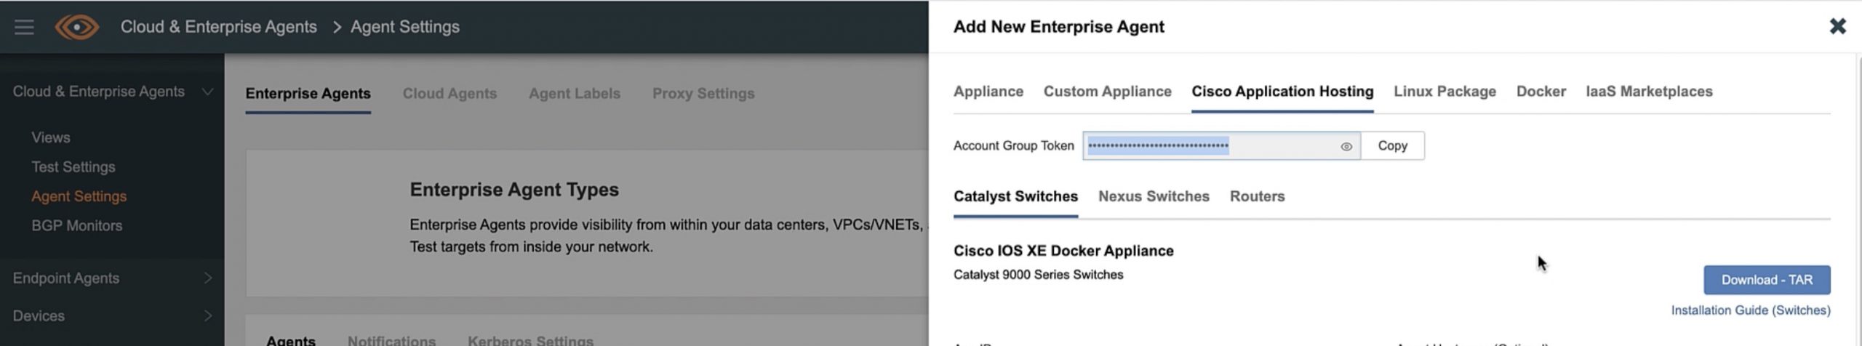Select the Routers tab

tap(1257, 196)
